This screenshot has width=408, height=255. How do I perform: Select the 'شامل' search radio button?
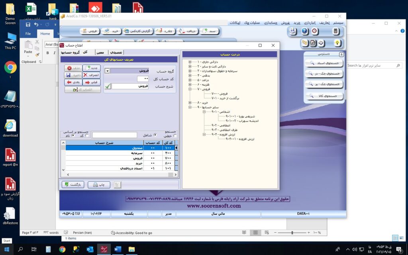click(155, 135)
